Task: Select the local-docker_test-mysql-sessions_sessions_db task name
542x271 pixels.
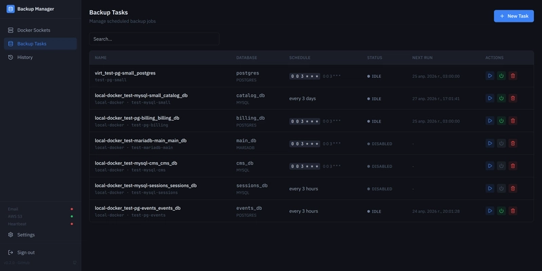Action: point(146,186)
